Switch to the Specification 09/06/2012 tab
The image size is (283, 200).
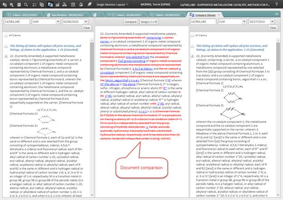click(67, 15)
